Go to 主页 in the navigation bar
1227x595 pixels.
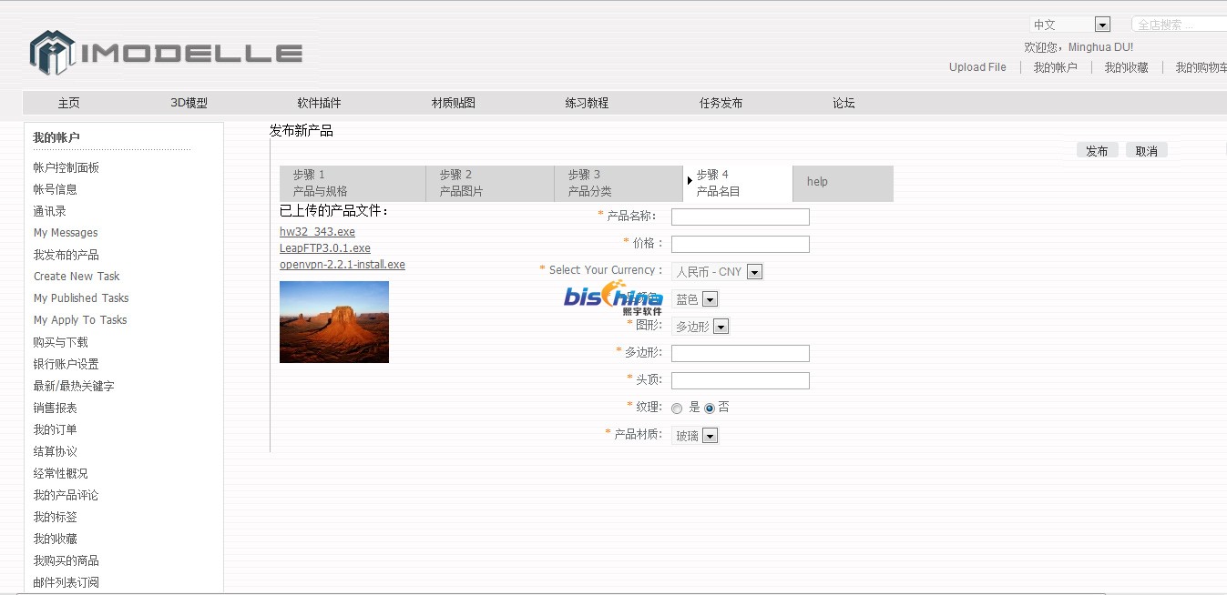pyautogui.click(x=69, y=103)
